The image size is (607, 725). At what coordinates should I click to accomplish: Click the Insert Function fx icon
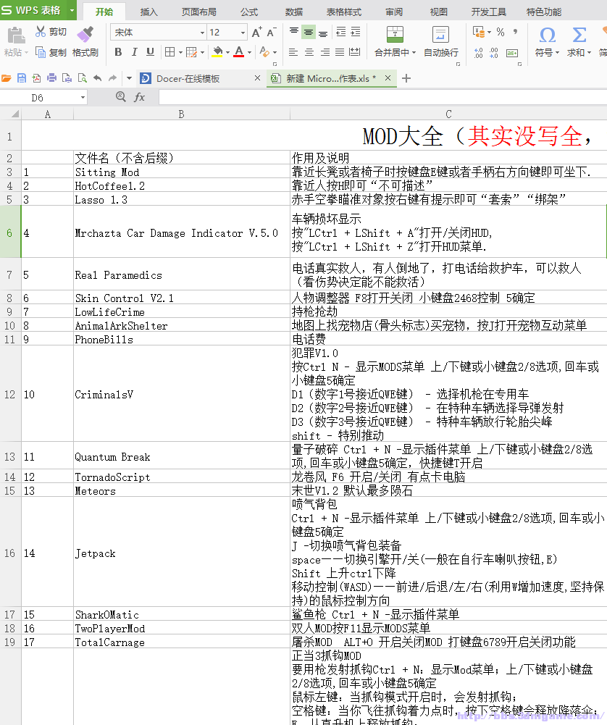click(140, 97)
